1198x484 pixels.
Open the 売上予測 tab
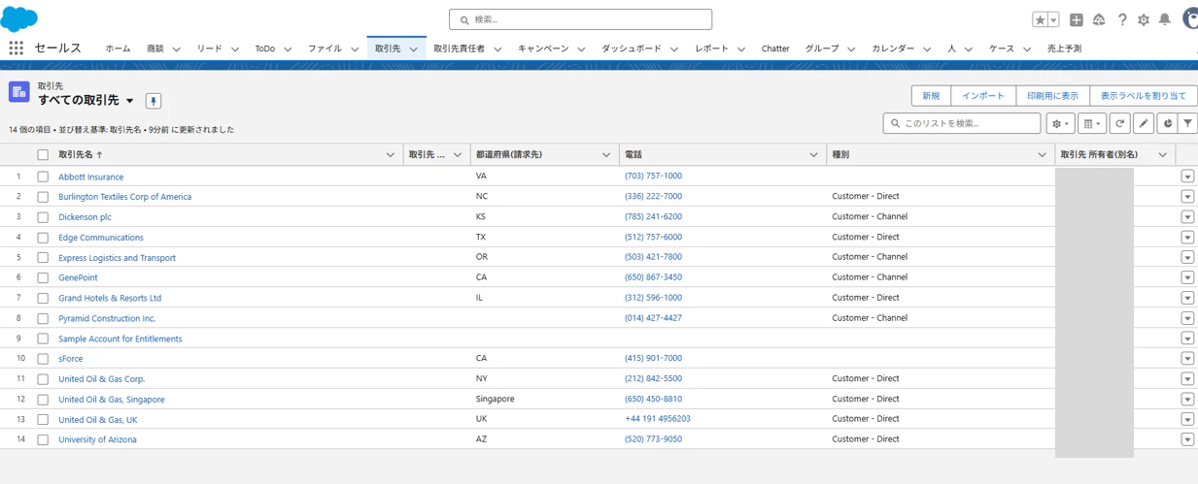click(x=1064, y=48)
